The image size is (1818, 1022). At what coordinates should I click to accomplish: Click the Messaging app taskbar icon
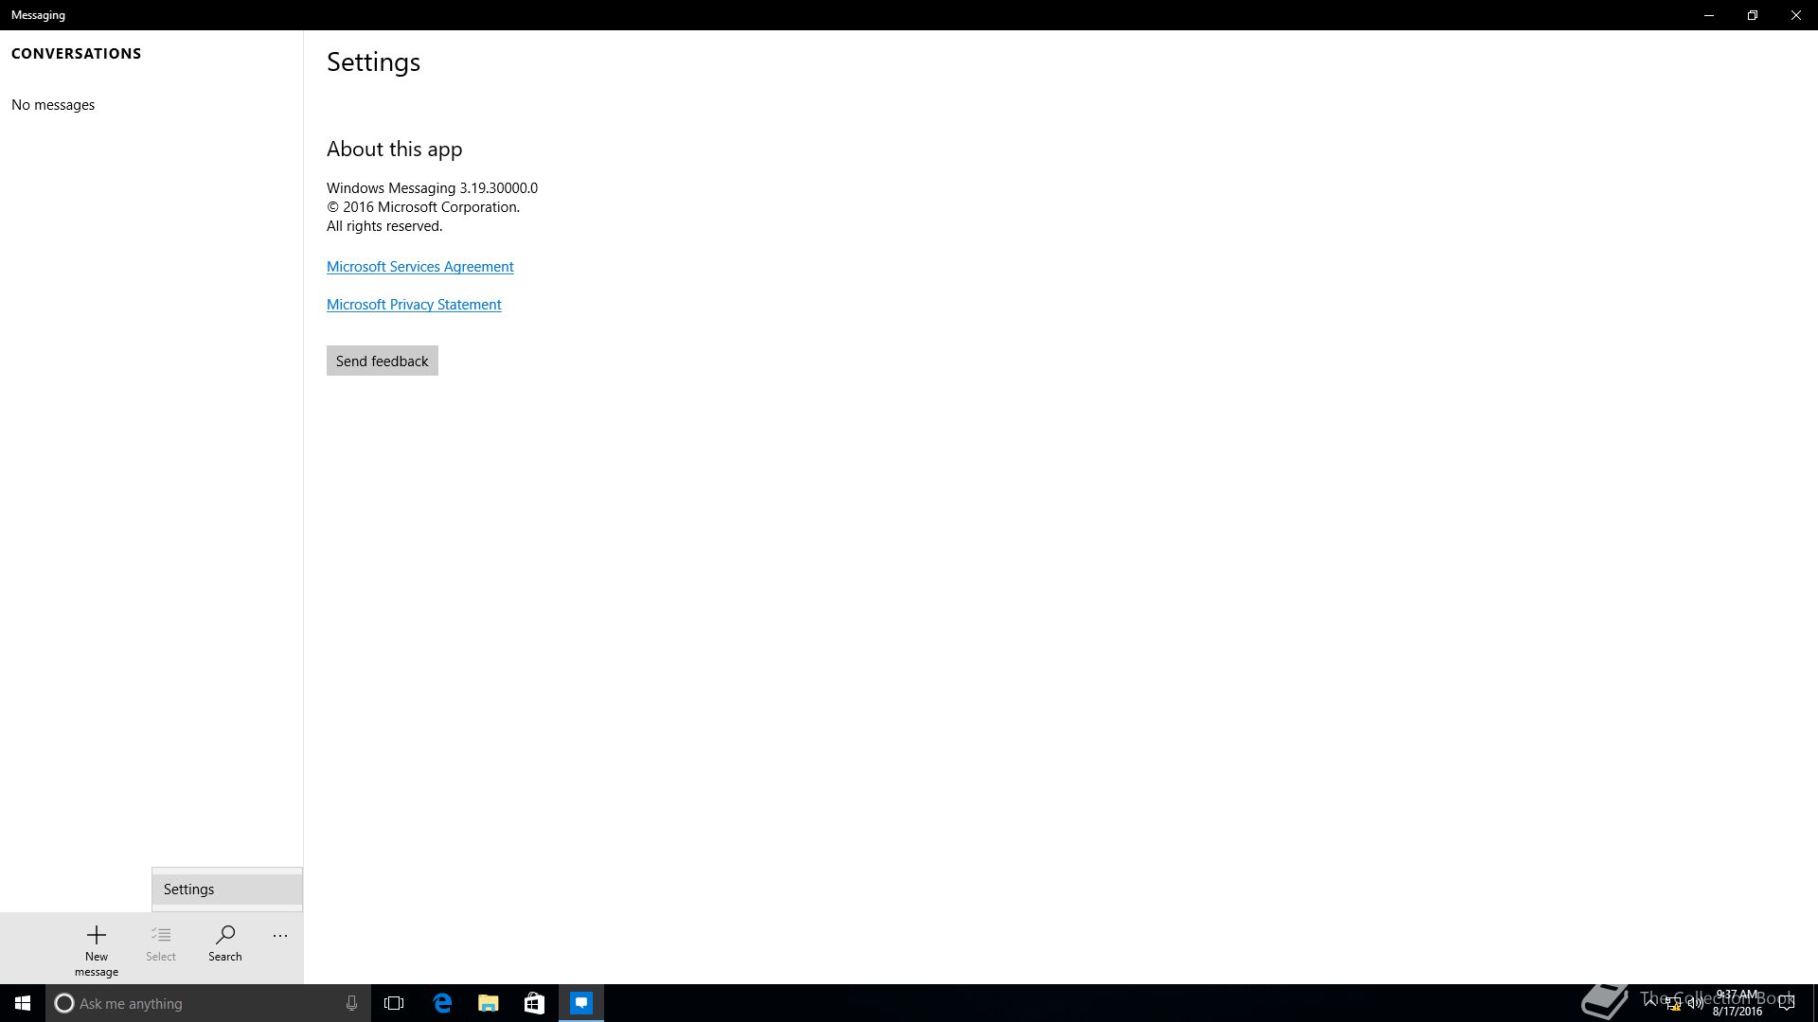click(581, 1003)
